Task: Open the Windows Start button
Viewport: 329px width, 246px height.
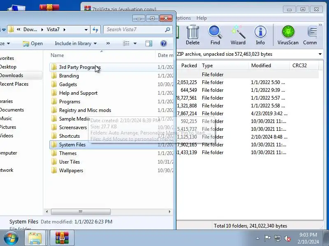Action: pyautogui.click(x=11, y=238)
